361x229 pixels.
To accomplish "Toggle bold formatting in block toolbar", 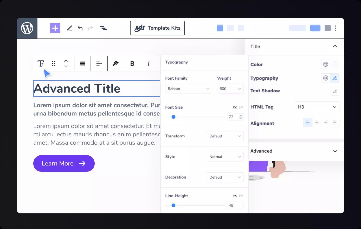I will pos(132,63).
